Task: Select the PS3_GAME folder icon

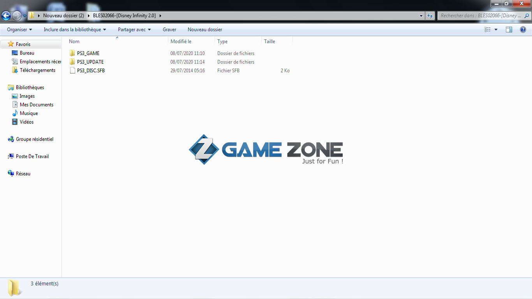Action: [72, 53]
